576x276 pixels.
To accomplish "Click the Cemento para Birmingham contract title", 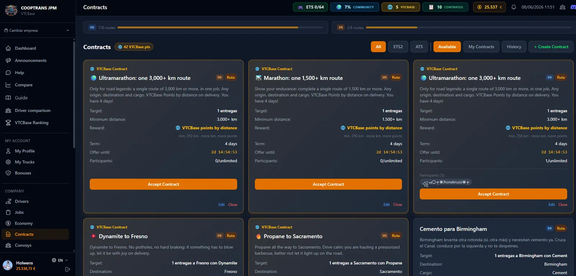I will (x=453, y=229).
